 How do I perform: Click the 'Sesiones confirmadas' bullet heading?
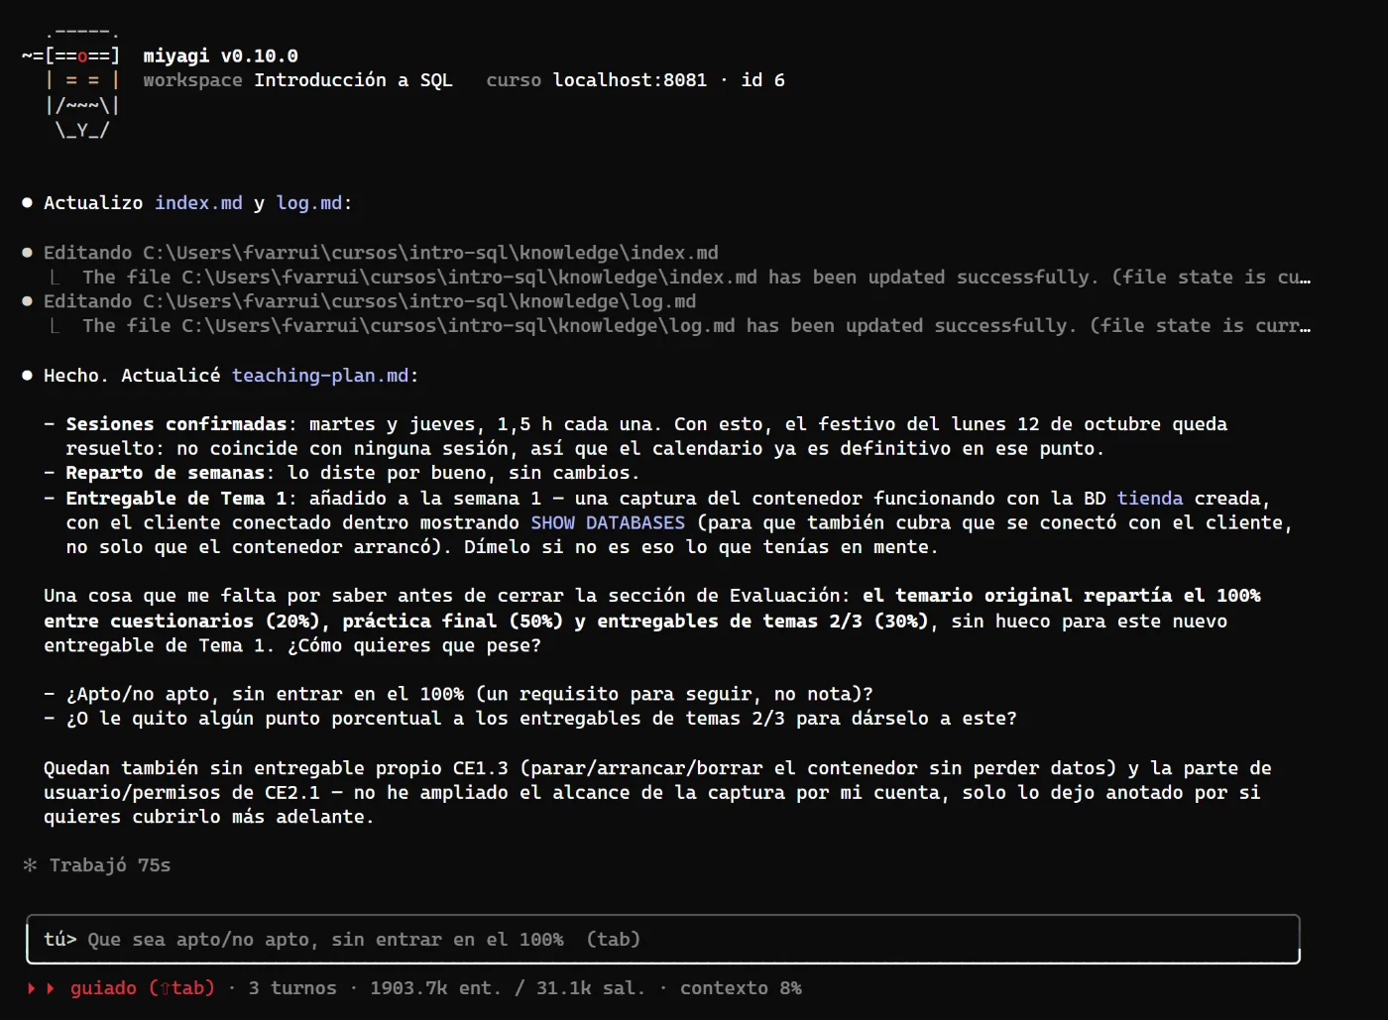[176, 424]
